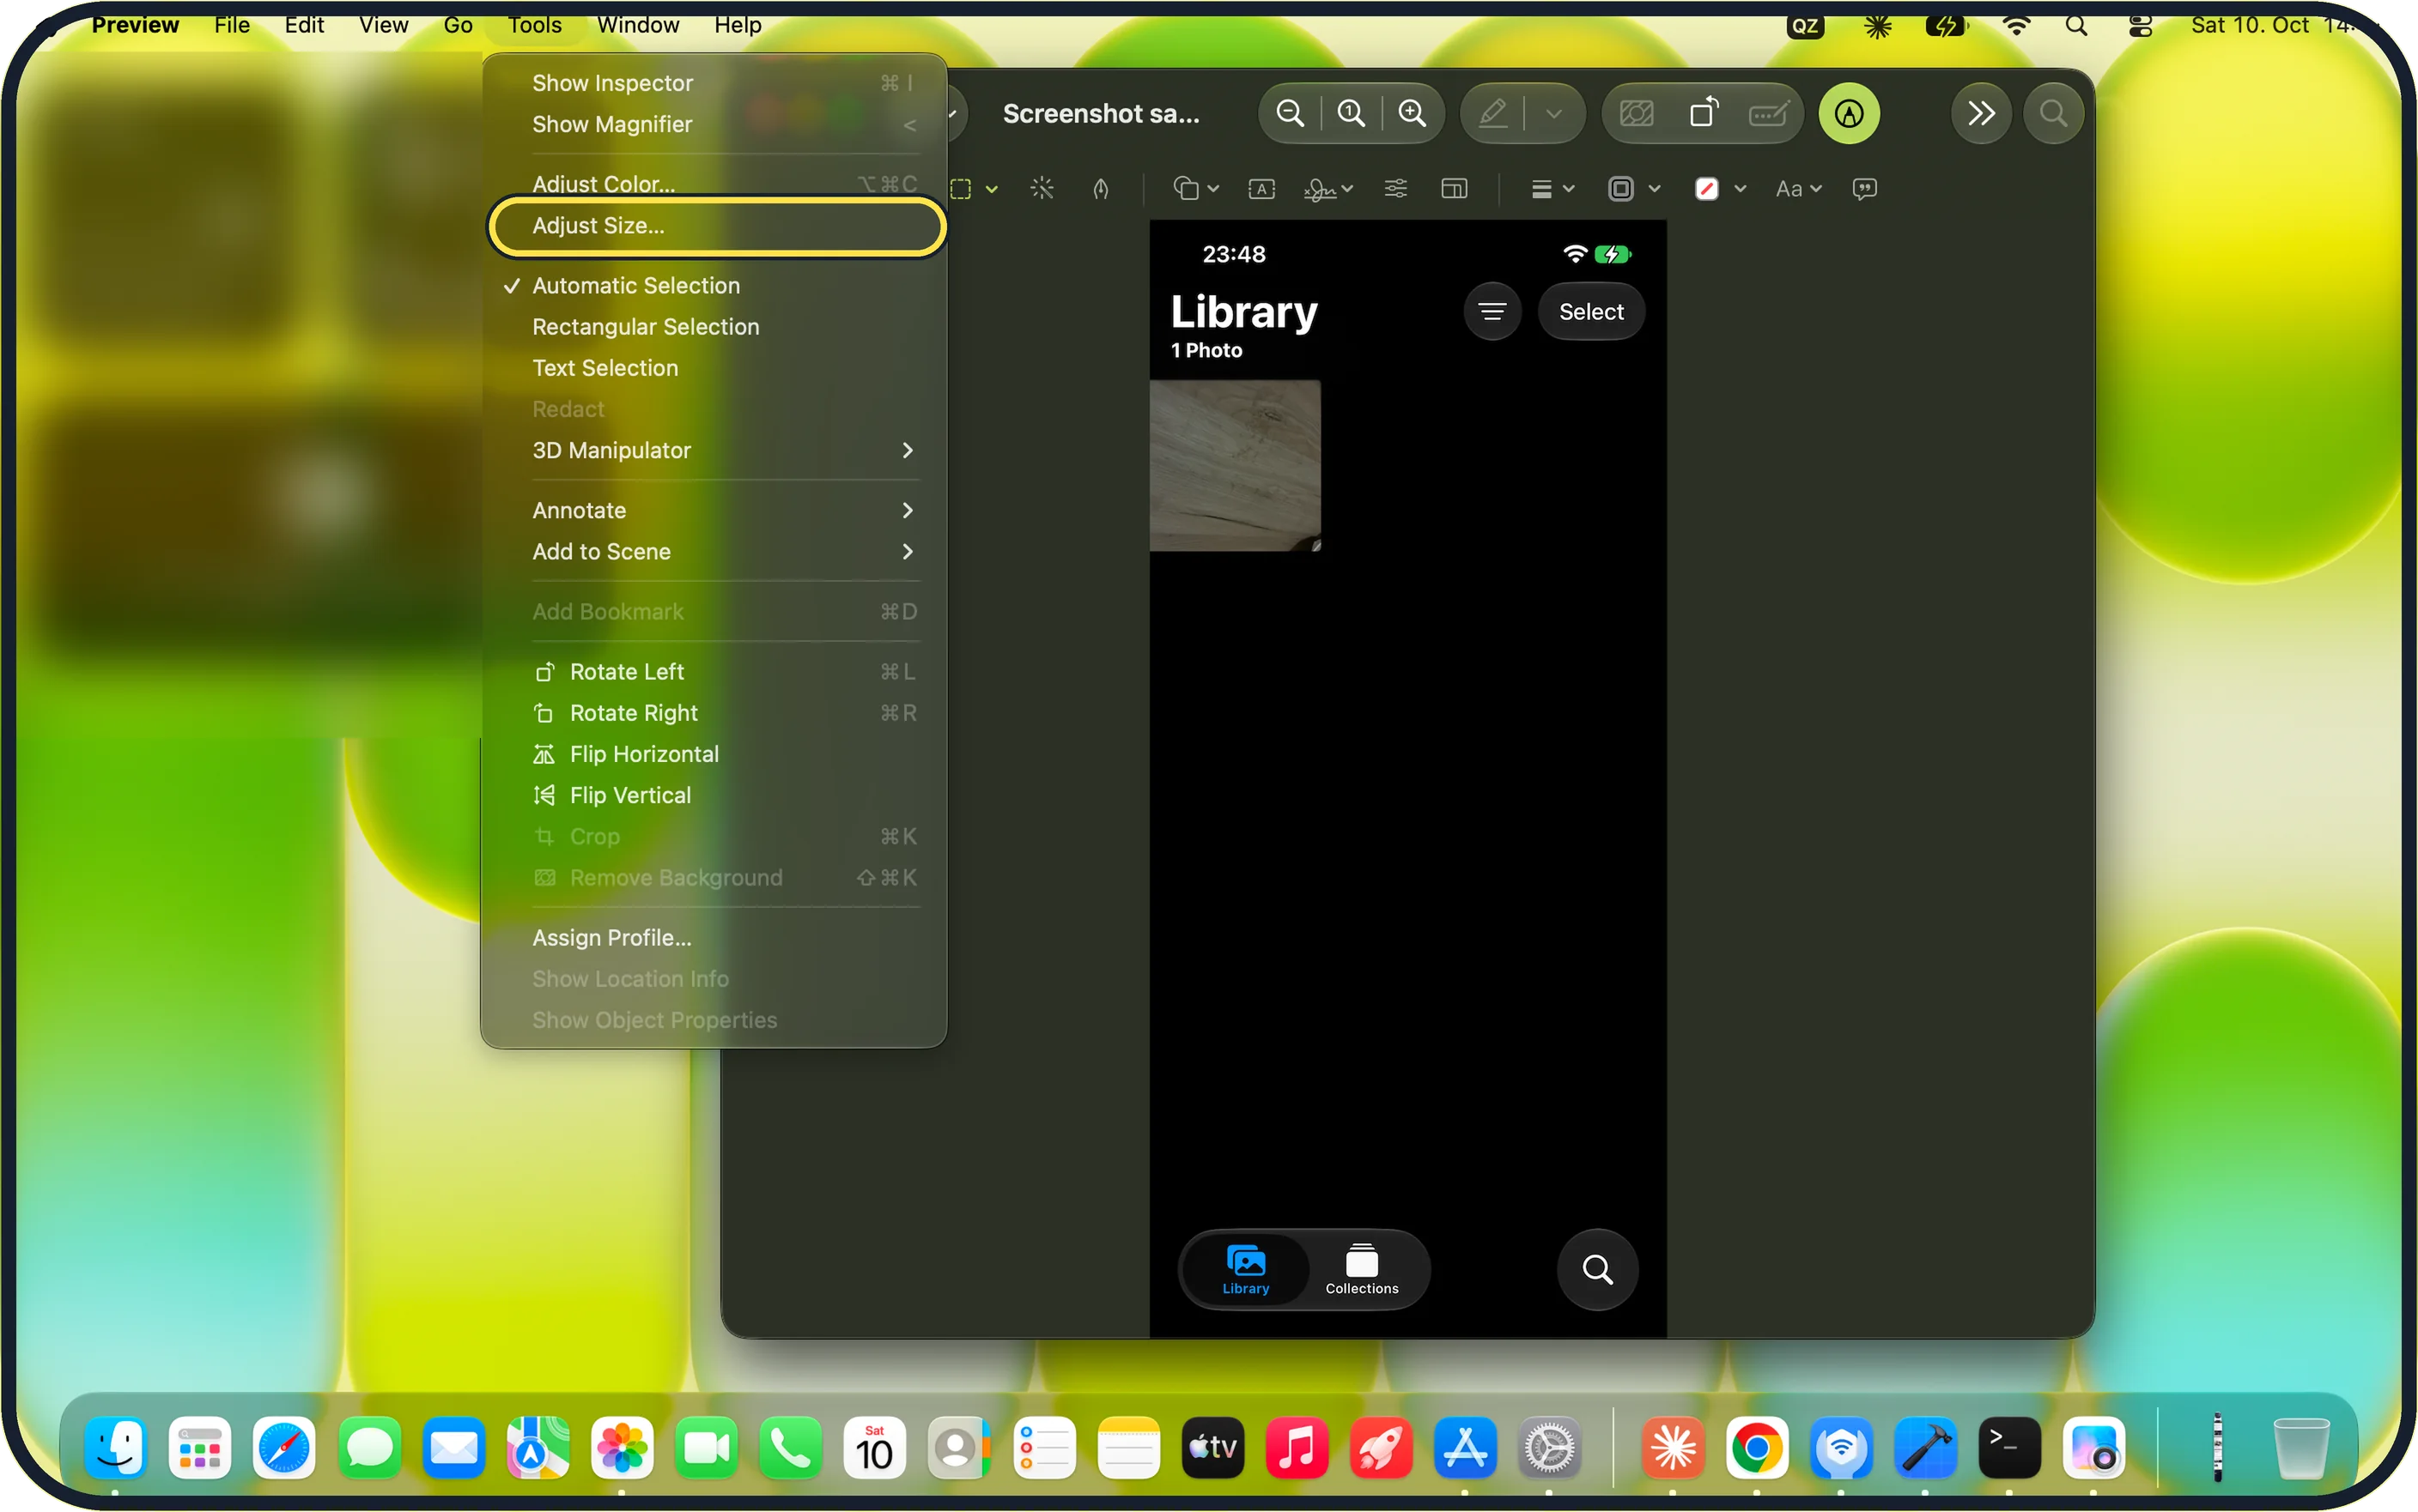Screen dimensions: 2418x1512
Task: Click the speech bubble note icon
Action: pyautogui.click(x=1864, y=188)
